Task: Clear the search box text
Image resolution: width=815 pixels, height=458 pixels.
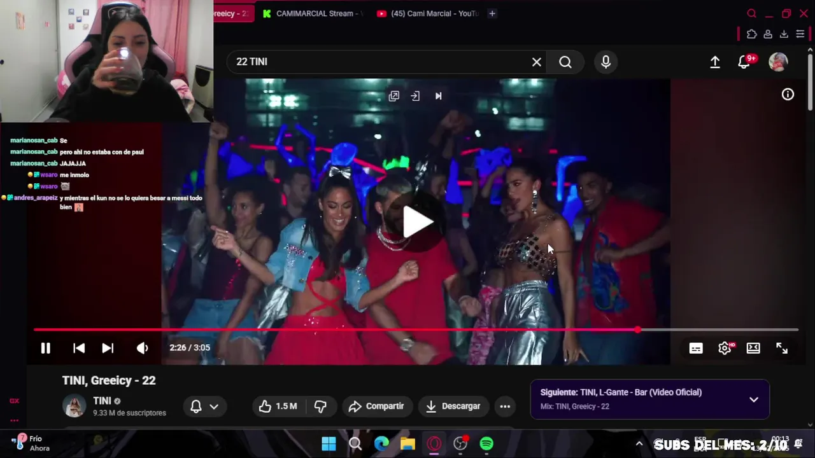Action: 537,62
